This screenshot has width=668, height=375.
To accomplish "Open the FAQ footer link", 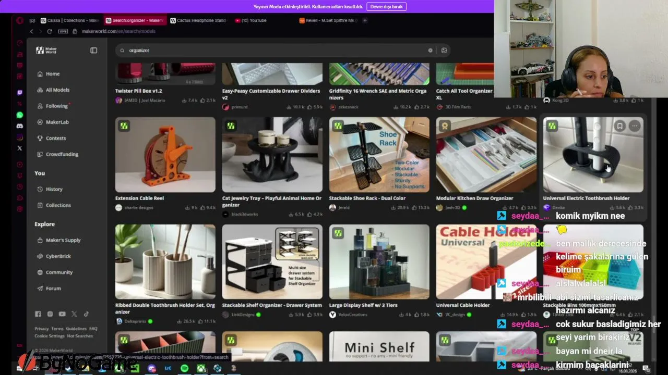I will pos(93,329).
